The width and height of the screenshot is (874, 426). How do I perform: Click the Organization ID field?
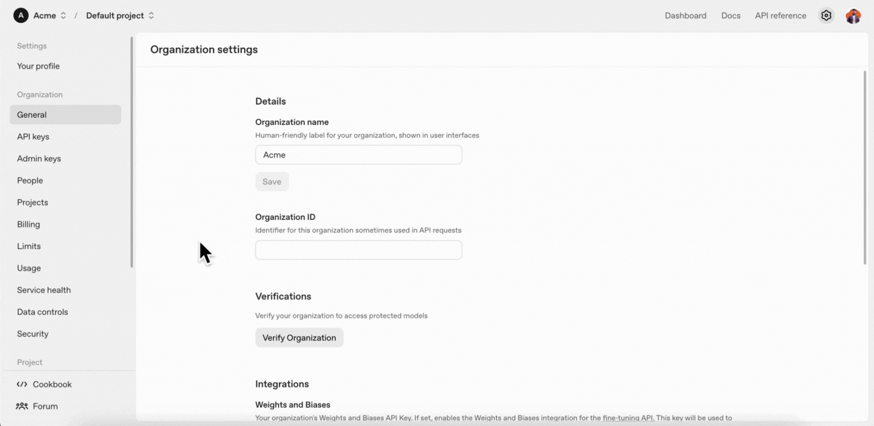358,250
